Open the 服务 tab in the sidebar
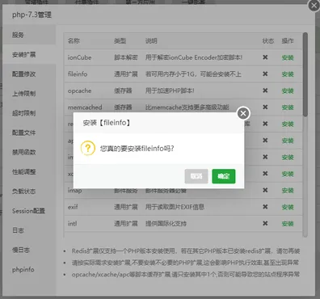Image resolution: width=320 pixels, height=299 pixels. 29,35
